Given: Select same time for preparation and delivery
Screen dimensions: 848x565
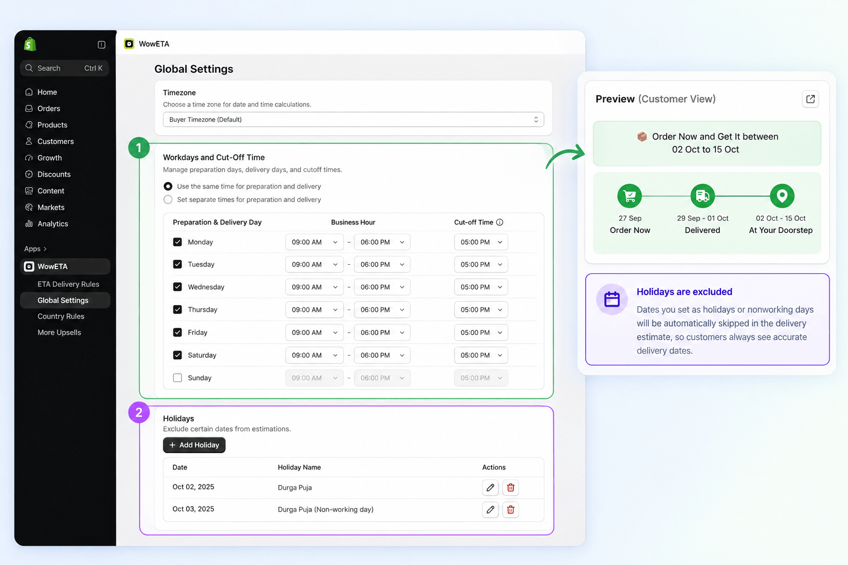Looking at the screenshot, I should coord(168,186).
